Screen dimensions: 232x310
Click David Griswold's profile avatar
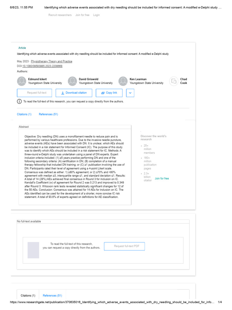pos(72,81)
